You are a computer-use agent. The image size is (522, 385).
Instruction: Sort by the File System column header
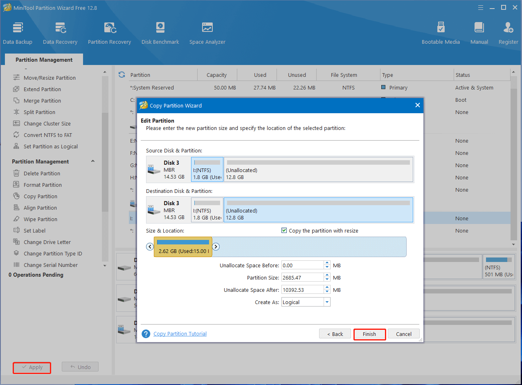344,75
